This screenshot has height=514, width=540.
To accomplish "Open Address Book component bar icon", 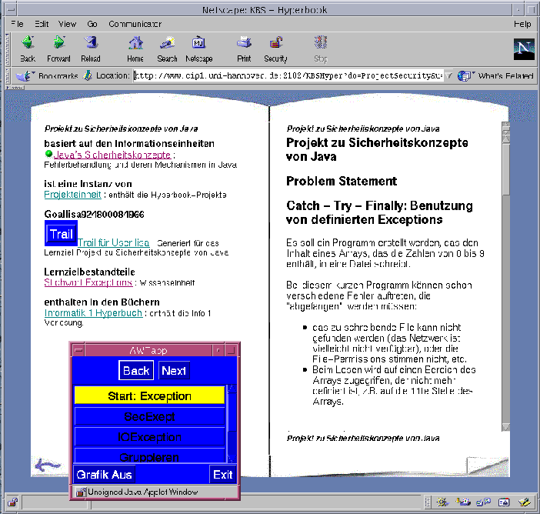I will tap(504, 502).
